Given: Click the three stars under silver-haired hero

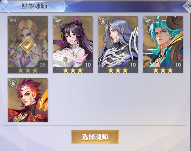Looking at the screenshot, I should (x=118, y=70).
